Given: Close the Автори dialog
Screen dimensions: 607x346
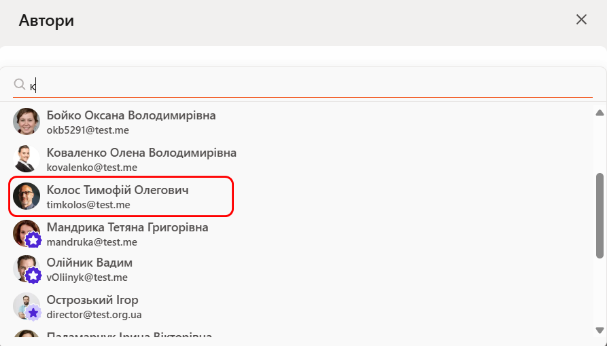Looking at the screenshot, I should click(581, 20).
